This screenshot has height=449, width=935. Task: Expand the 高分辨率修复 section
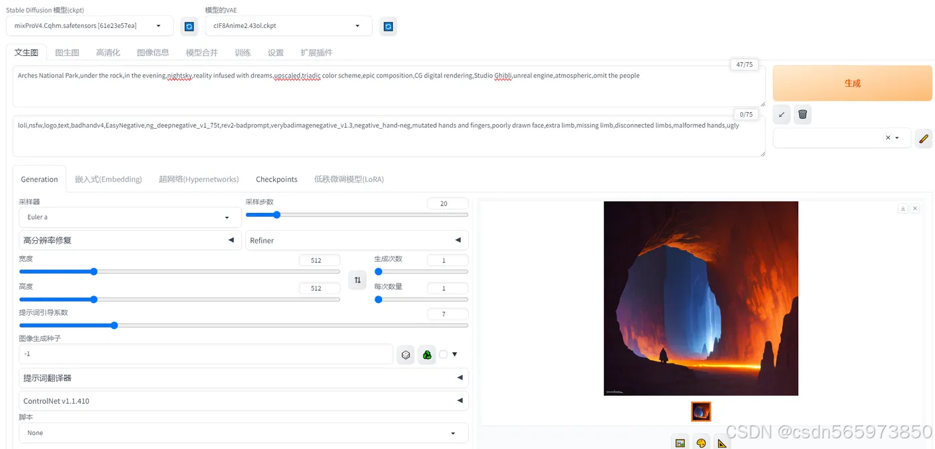click(130, 240)
